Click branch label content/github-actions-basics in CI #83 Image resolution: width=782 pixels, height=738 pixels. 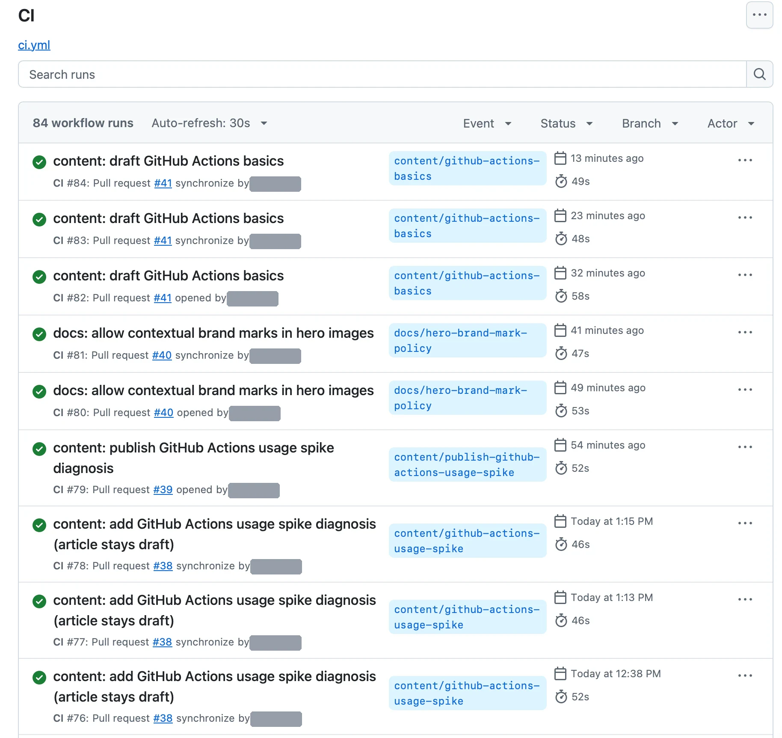[468, 226]
